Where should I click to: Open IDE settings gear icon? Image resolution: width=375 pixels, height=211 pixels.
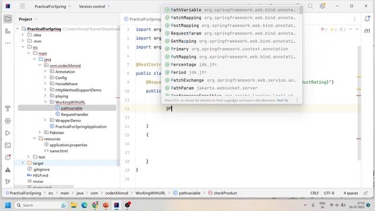[x=322, y=6]
